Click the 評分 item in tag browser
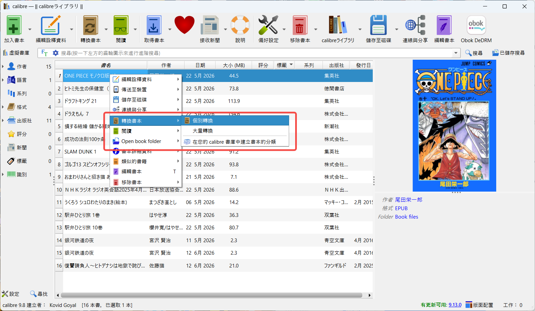The width and height of the screenshot is (535, 311). click(22, 134)
